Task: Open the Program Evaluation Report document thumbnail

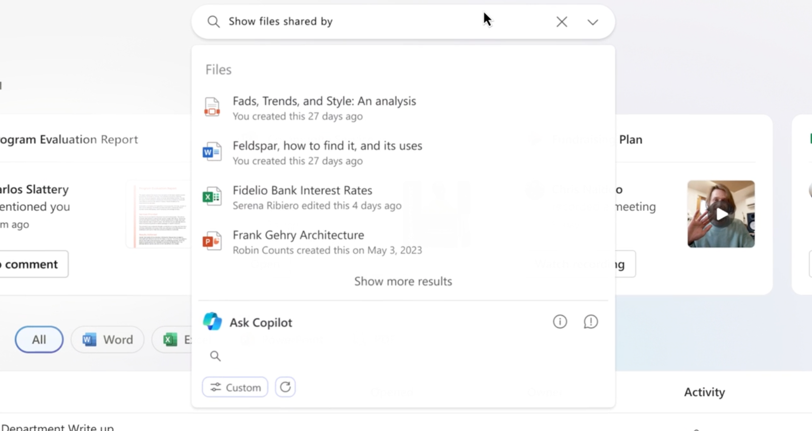Action: click(159, 214)
